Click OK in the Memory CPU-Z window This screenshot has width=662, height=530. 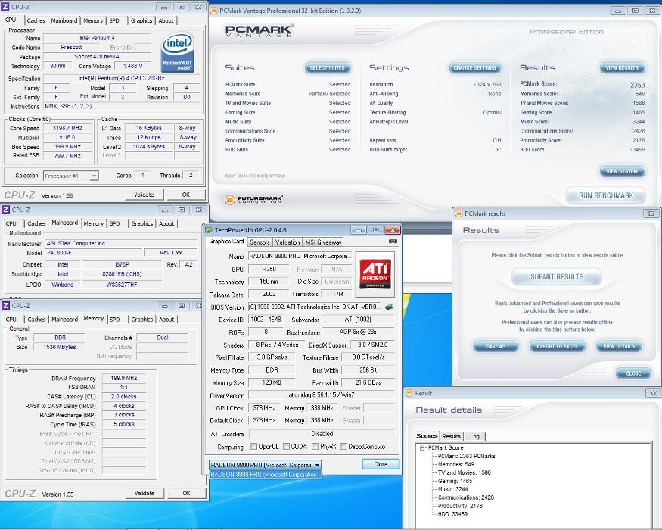(x=186, y=493)
